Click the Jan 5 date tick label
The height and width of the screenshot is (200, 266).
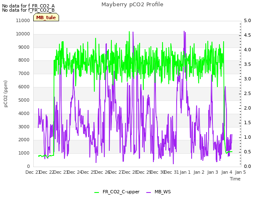240,172
